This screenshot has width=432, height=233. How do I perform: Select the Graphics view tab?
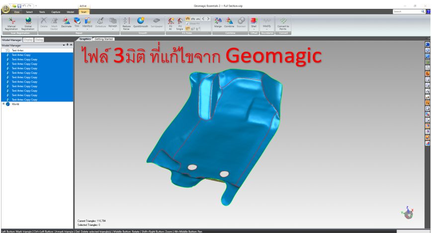coord(85,39)
